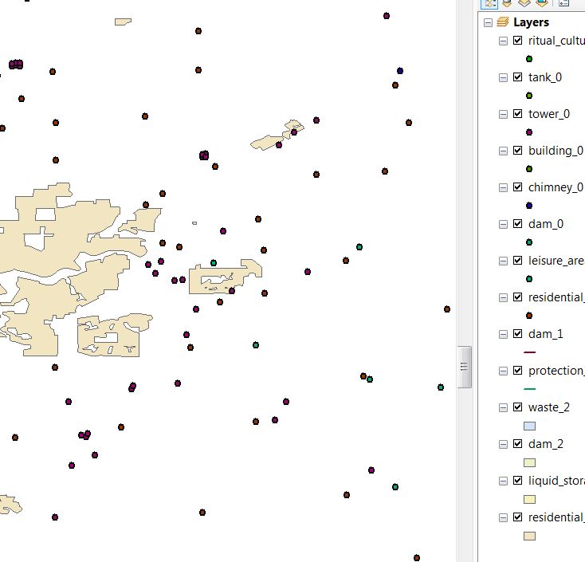Select List By Selection button
The image size is (585, 562).
coord(542,3)
